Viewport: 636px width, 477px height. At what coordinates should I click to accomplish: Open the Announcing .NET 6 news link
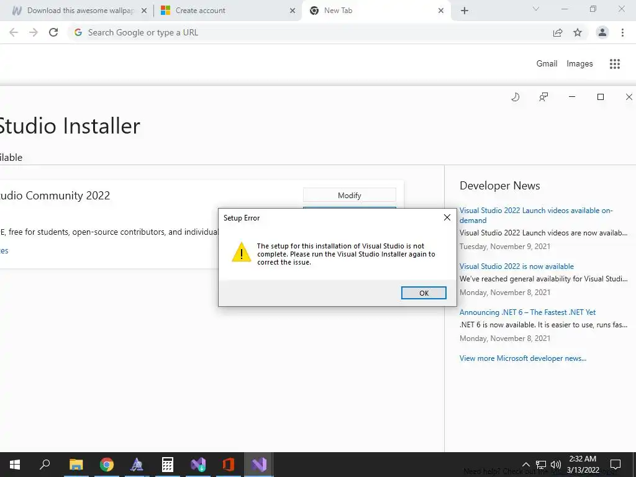click(x=527, y=312)
